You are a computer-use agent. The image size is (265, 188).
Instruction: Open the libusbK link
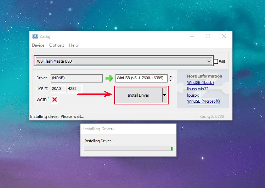[x=193, y=95]
